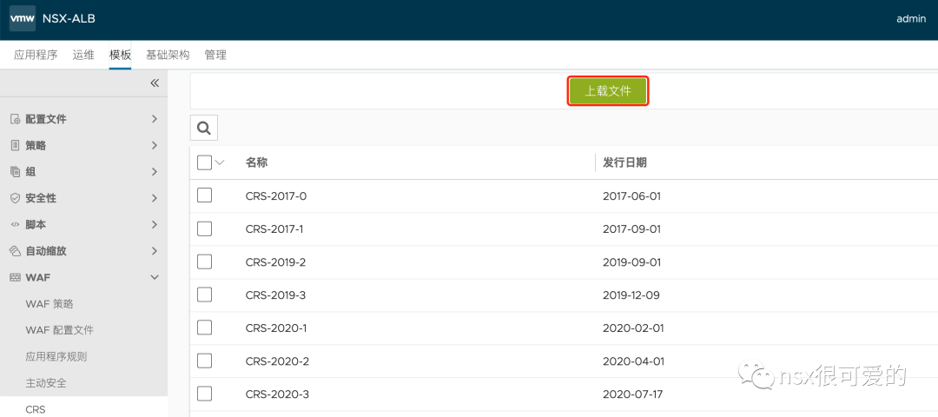Click the CRS-2017-0 name cell
The height and width of the screenshot is (417, 938).
[x=276, y=195]
